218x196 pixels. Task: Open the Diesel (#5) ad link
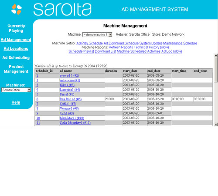point(67,95)
